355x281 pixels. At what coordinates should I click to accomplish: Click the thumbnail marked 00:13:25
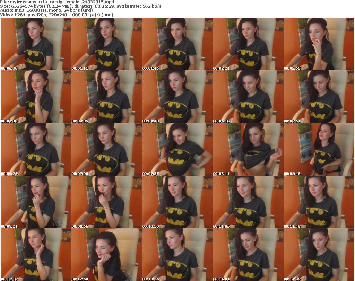177,255
